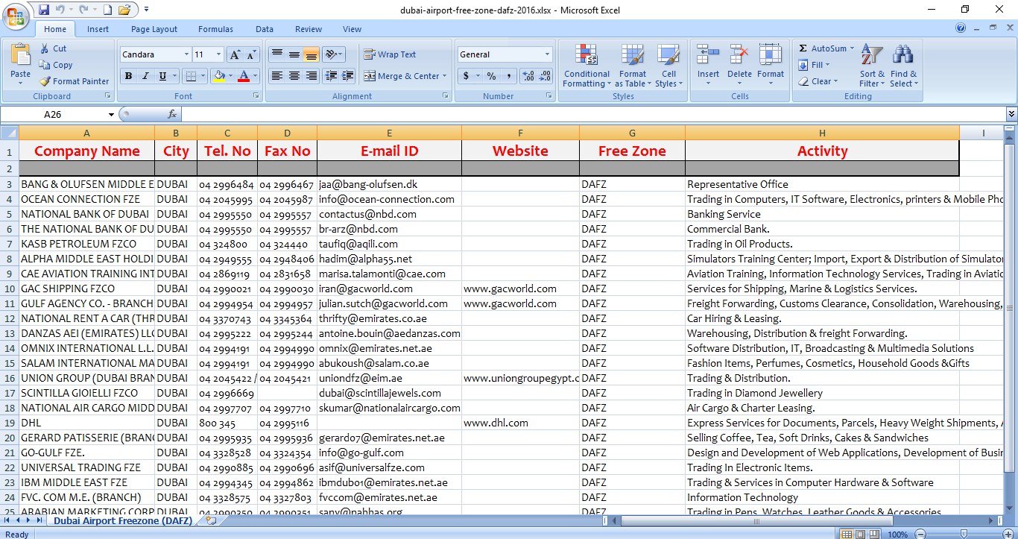Click the Insert Function fx icon
Viewport: 1018px width, 539px height.
coord(172,114)
